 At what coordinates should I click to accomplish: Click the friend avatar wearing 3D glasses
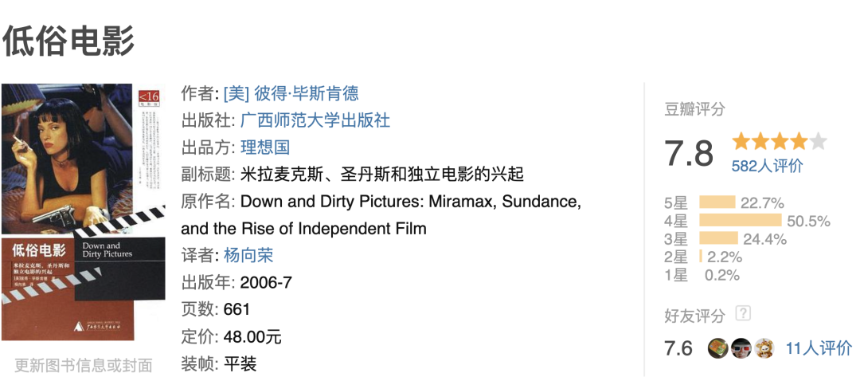click(x=741, y=348)
